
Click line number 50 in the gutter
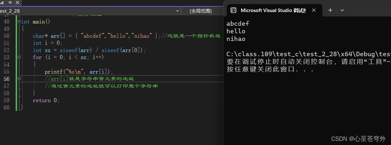pos(6,36)
